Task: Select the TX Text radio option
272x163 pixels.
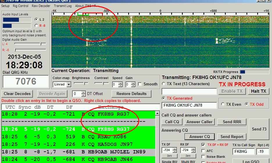Action: pos(164,84)
